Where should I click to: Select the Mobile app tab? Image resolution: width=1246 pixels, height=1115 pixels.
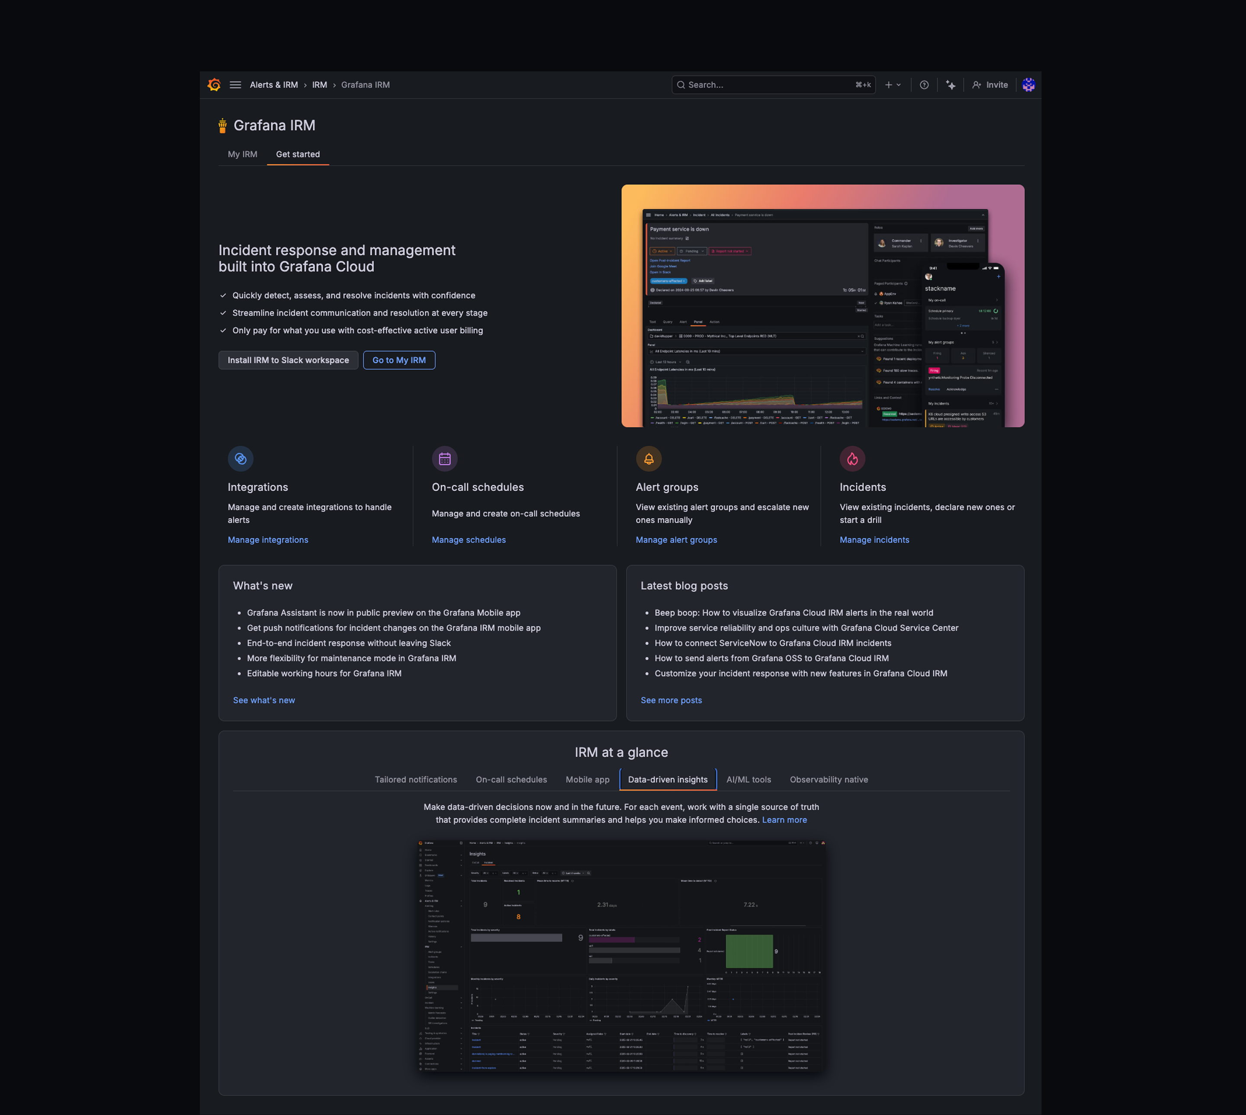(x=588, y=779)
